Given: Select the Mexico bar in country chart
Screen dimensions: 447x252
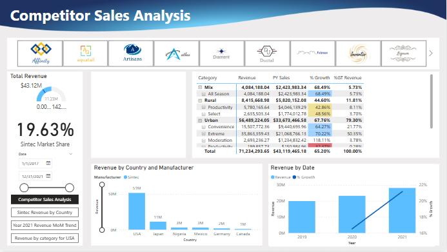Looking at the screenshot, I should coord(201,228).
